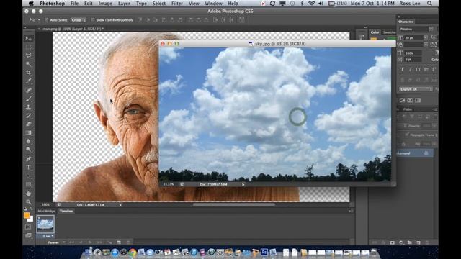Screen dimensions: 461x259
Task: Select the Eyedropper tool
Action: click(x=29, y=81)
